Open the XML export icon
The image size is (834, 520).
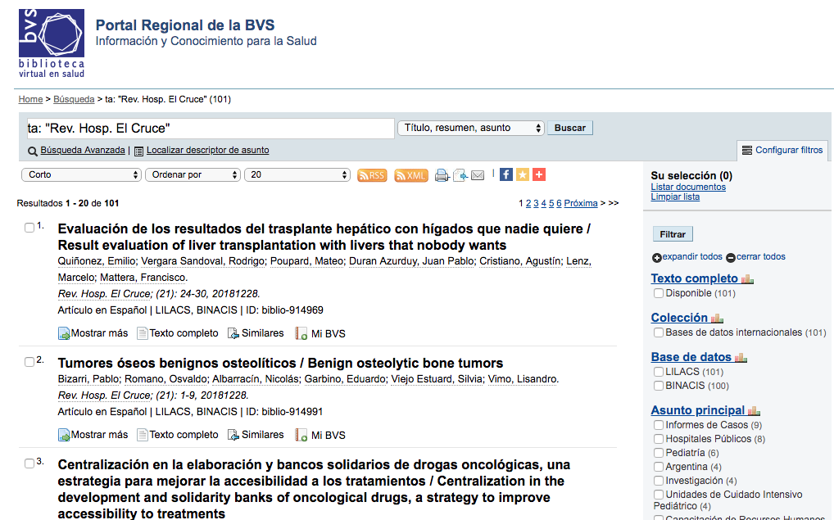[x=410, y=175]
